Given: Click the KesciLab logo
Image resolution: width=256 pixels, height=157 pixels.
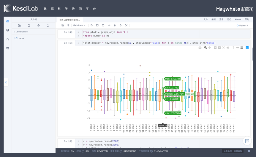Looking at the screenshot, I should [x=21, y=9].
